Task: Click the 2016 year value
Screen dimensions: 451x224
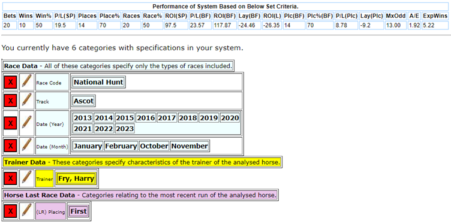Action: click(146, 118)
